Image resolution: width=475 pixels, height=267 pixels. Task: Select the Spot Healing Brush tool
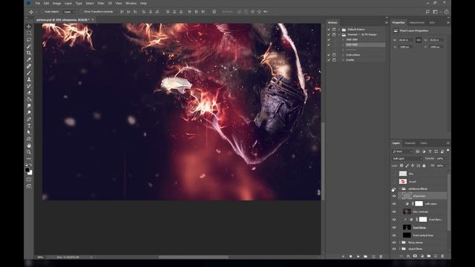29,66
